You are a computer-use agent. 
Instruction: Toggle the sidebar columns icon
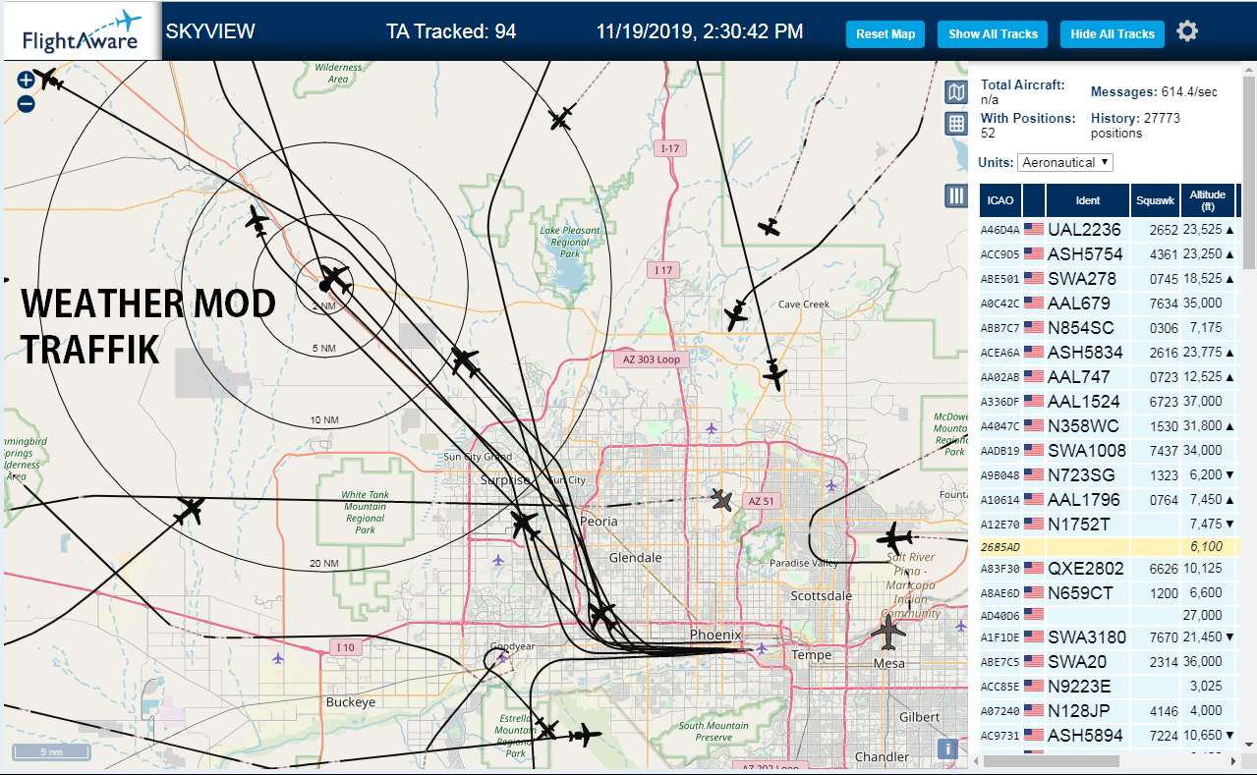click(956, 195)
